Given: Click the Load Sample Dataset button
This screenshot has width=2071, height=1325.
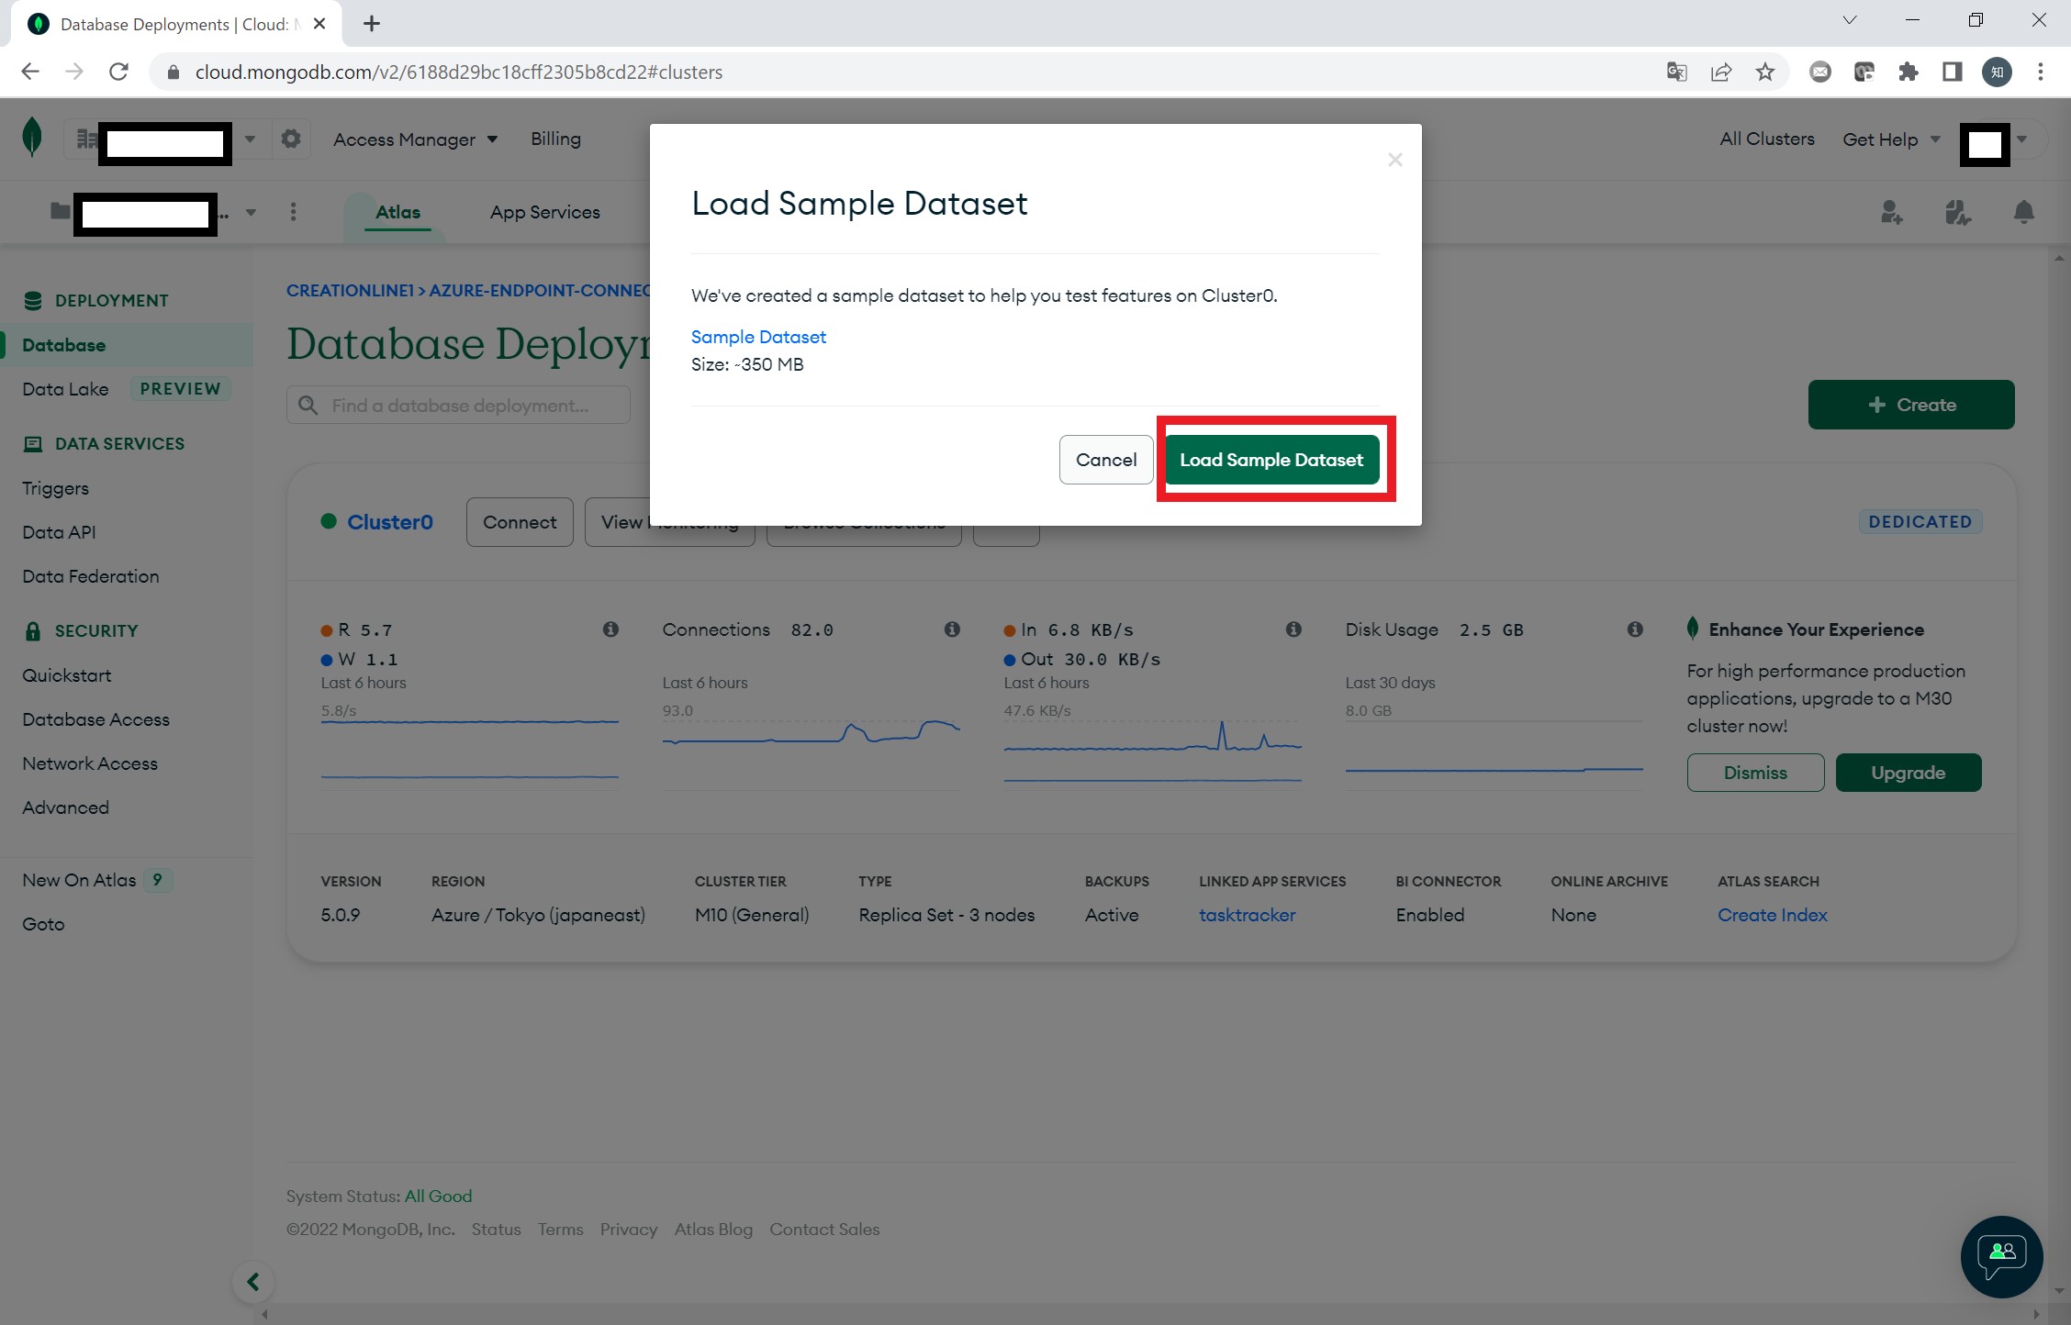Looking at the screenshot, I should click(1271, 460).
